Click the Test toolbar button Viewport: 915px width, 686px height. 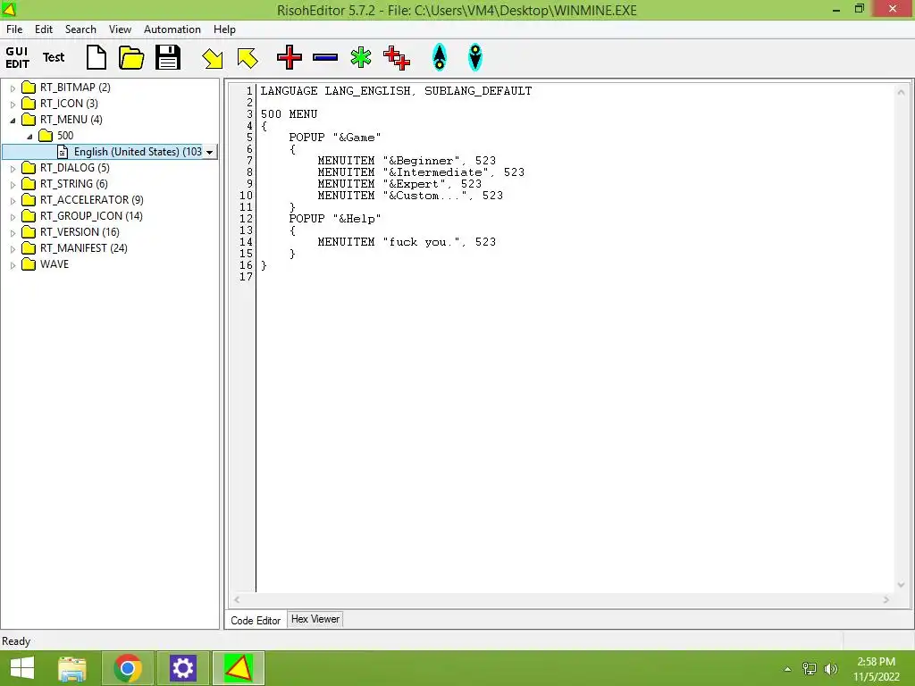click(54, 58)
